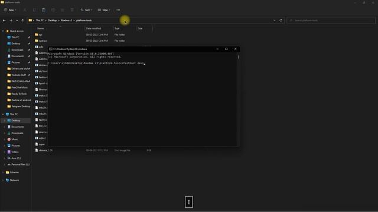Expand the Libraries tree node
Screen dimensions: 378x212
pos(3,173)
